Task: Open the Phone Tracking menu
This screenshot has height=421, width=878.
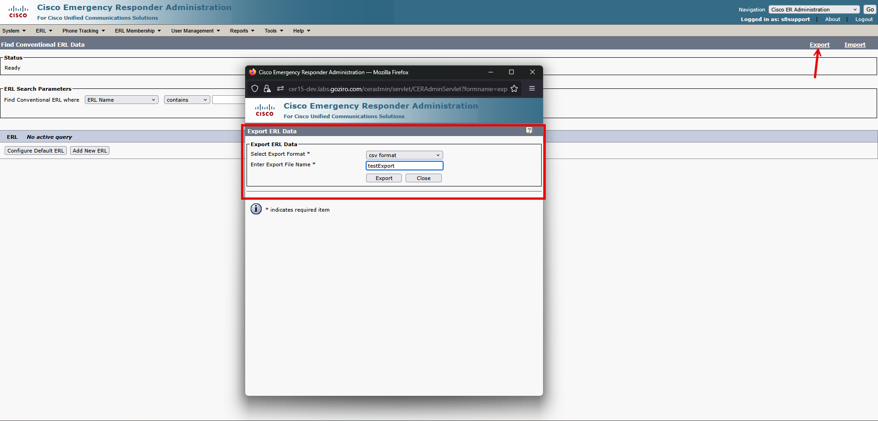Action: 83,31
